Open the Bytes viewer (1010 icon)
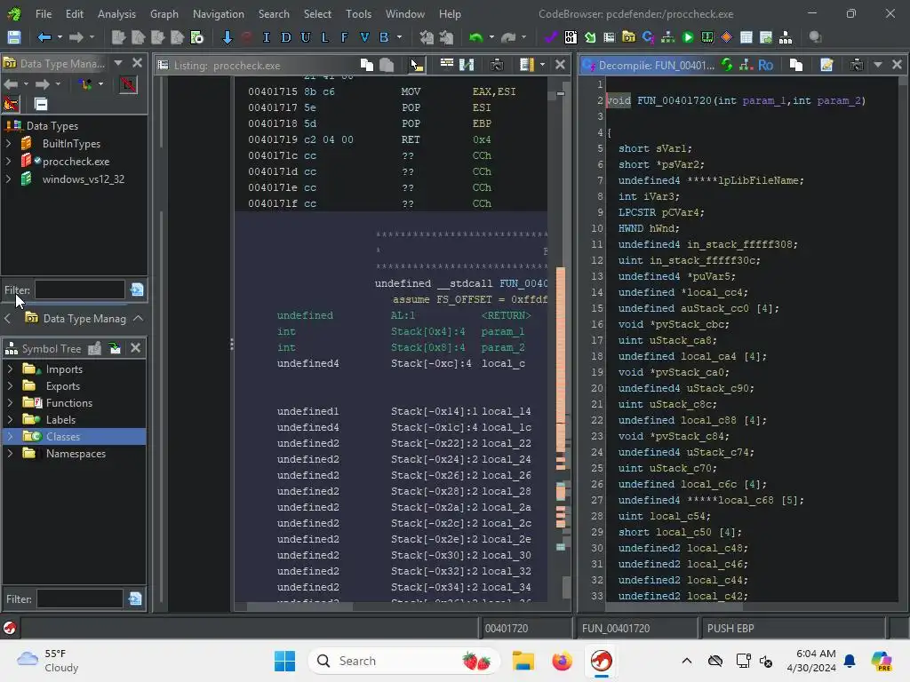Viewport: 910px width, 682px height. click(571, 37)
